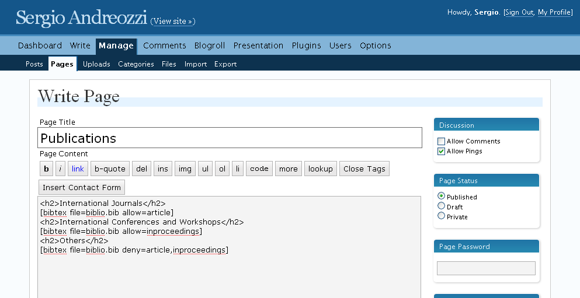
Task: Open the Presentation menu
Action: (x=258, y=45)
